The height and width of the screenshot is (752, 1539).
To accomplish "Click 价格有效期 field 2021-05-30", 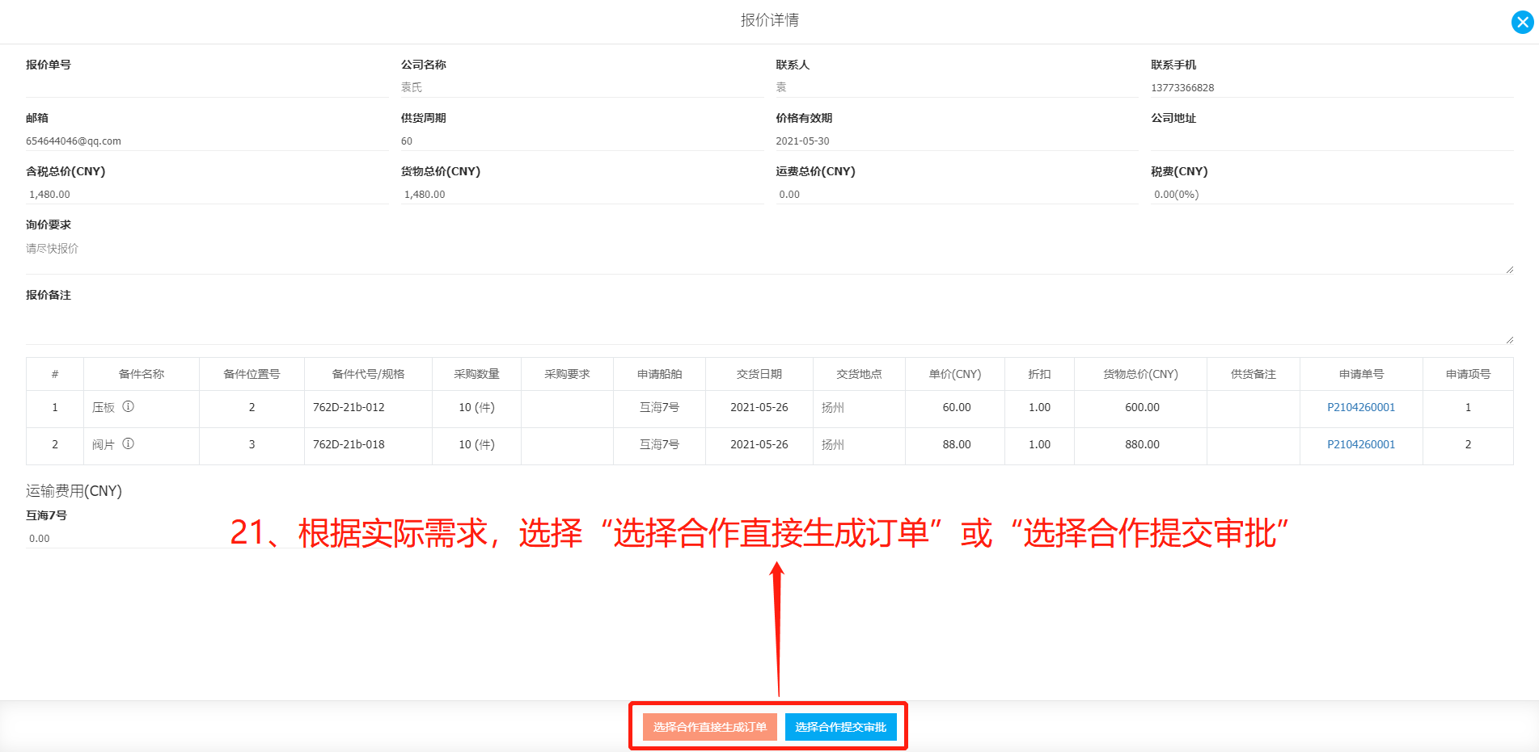I will pyautogui.click(x=957, y=141).
